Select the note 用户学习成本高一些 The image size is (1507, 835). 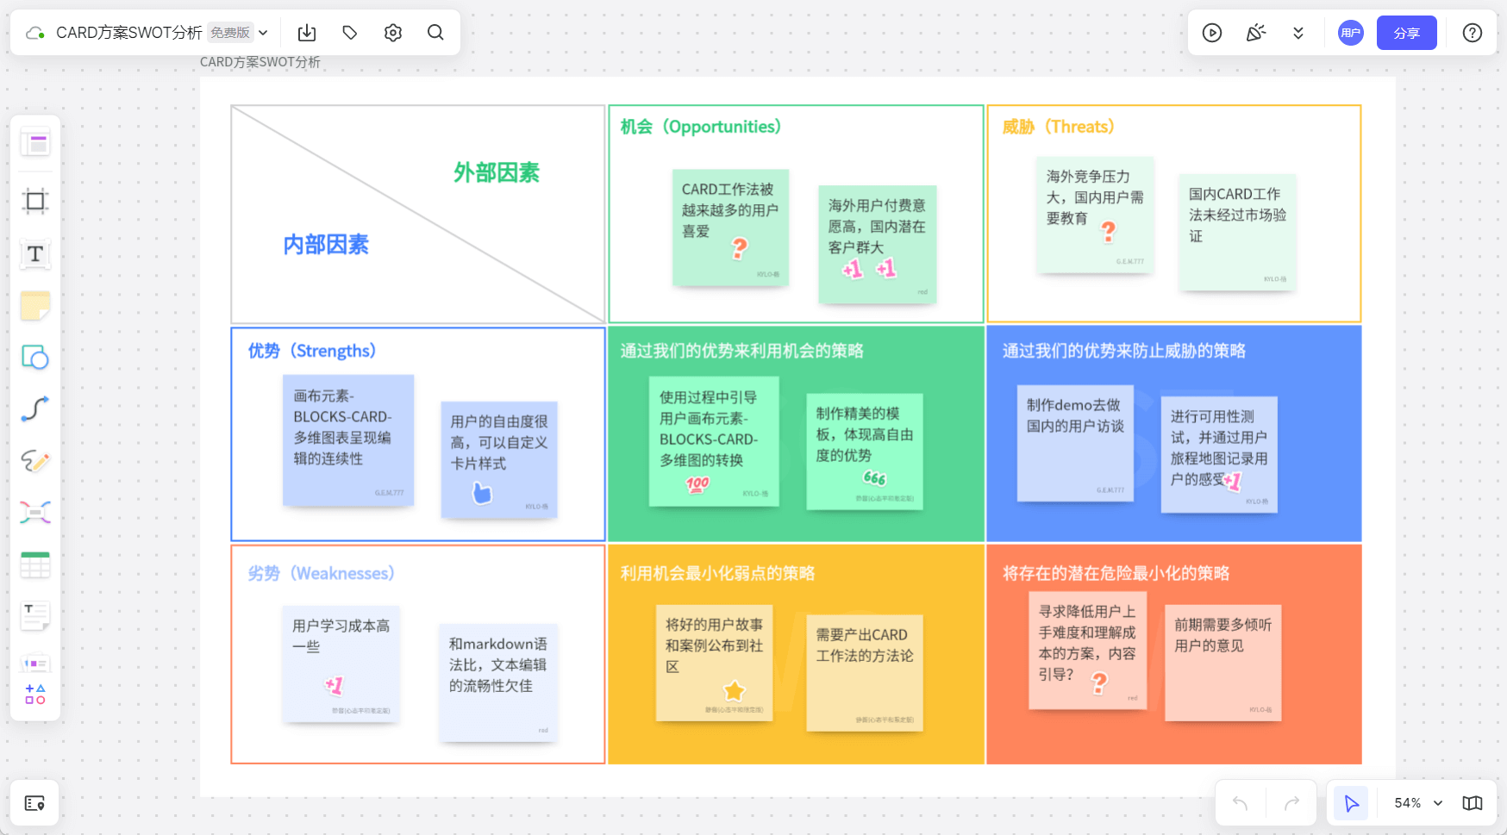(x=341, y=664)
